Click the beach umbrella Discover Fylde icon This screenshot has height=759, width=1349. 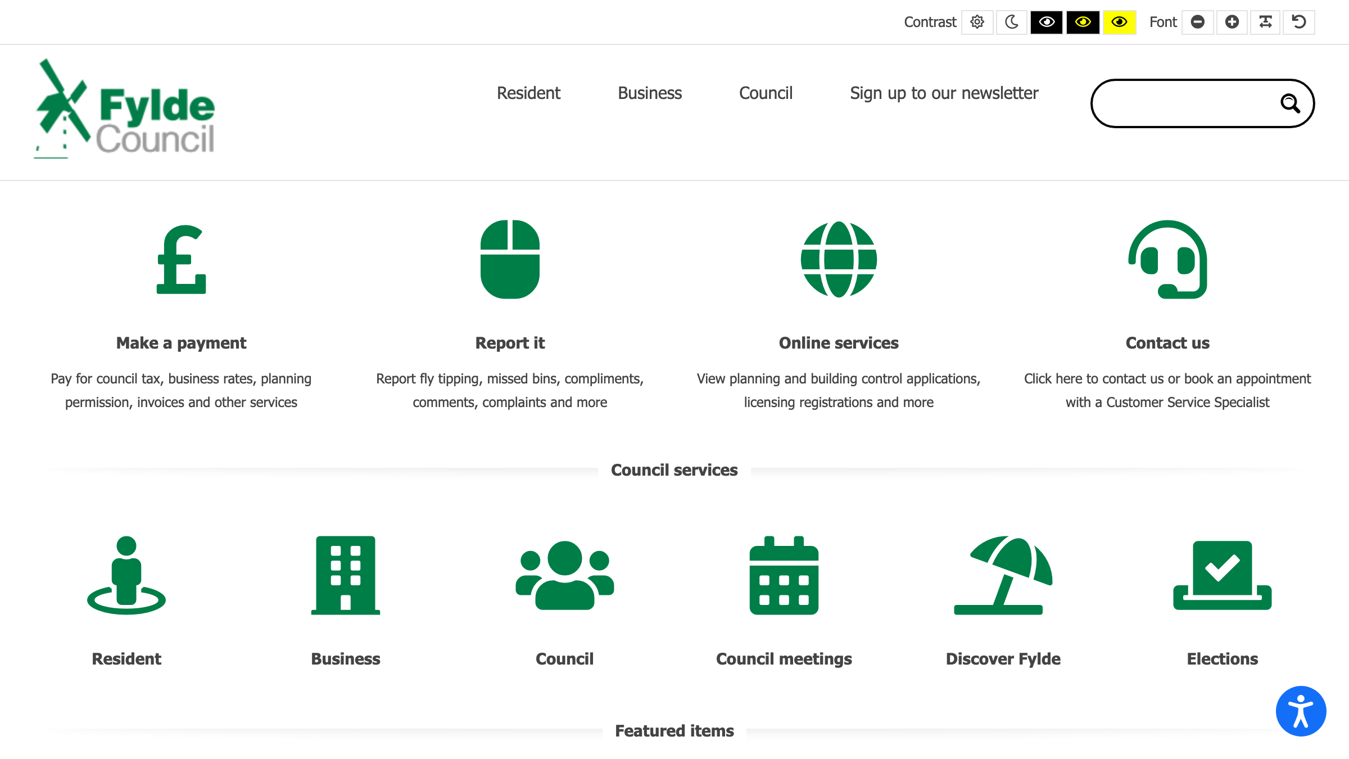(1003, 575)
